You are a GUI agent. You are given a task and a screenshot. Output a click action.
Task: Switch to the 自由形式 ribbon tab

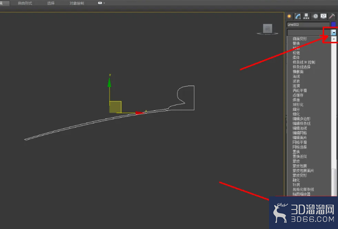[25, 3]
